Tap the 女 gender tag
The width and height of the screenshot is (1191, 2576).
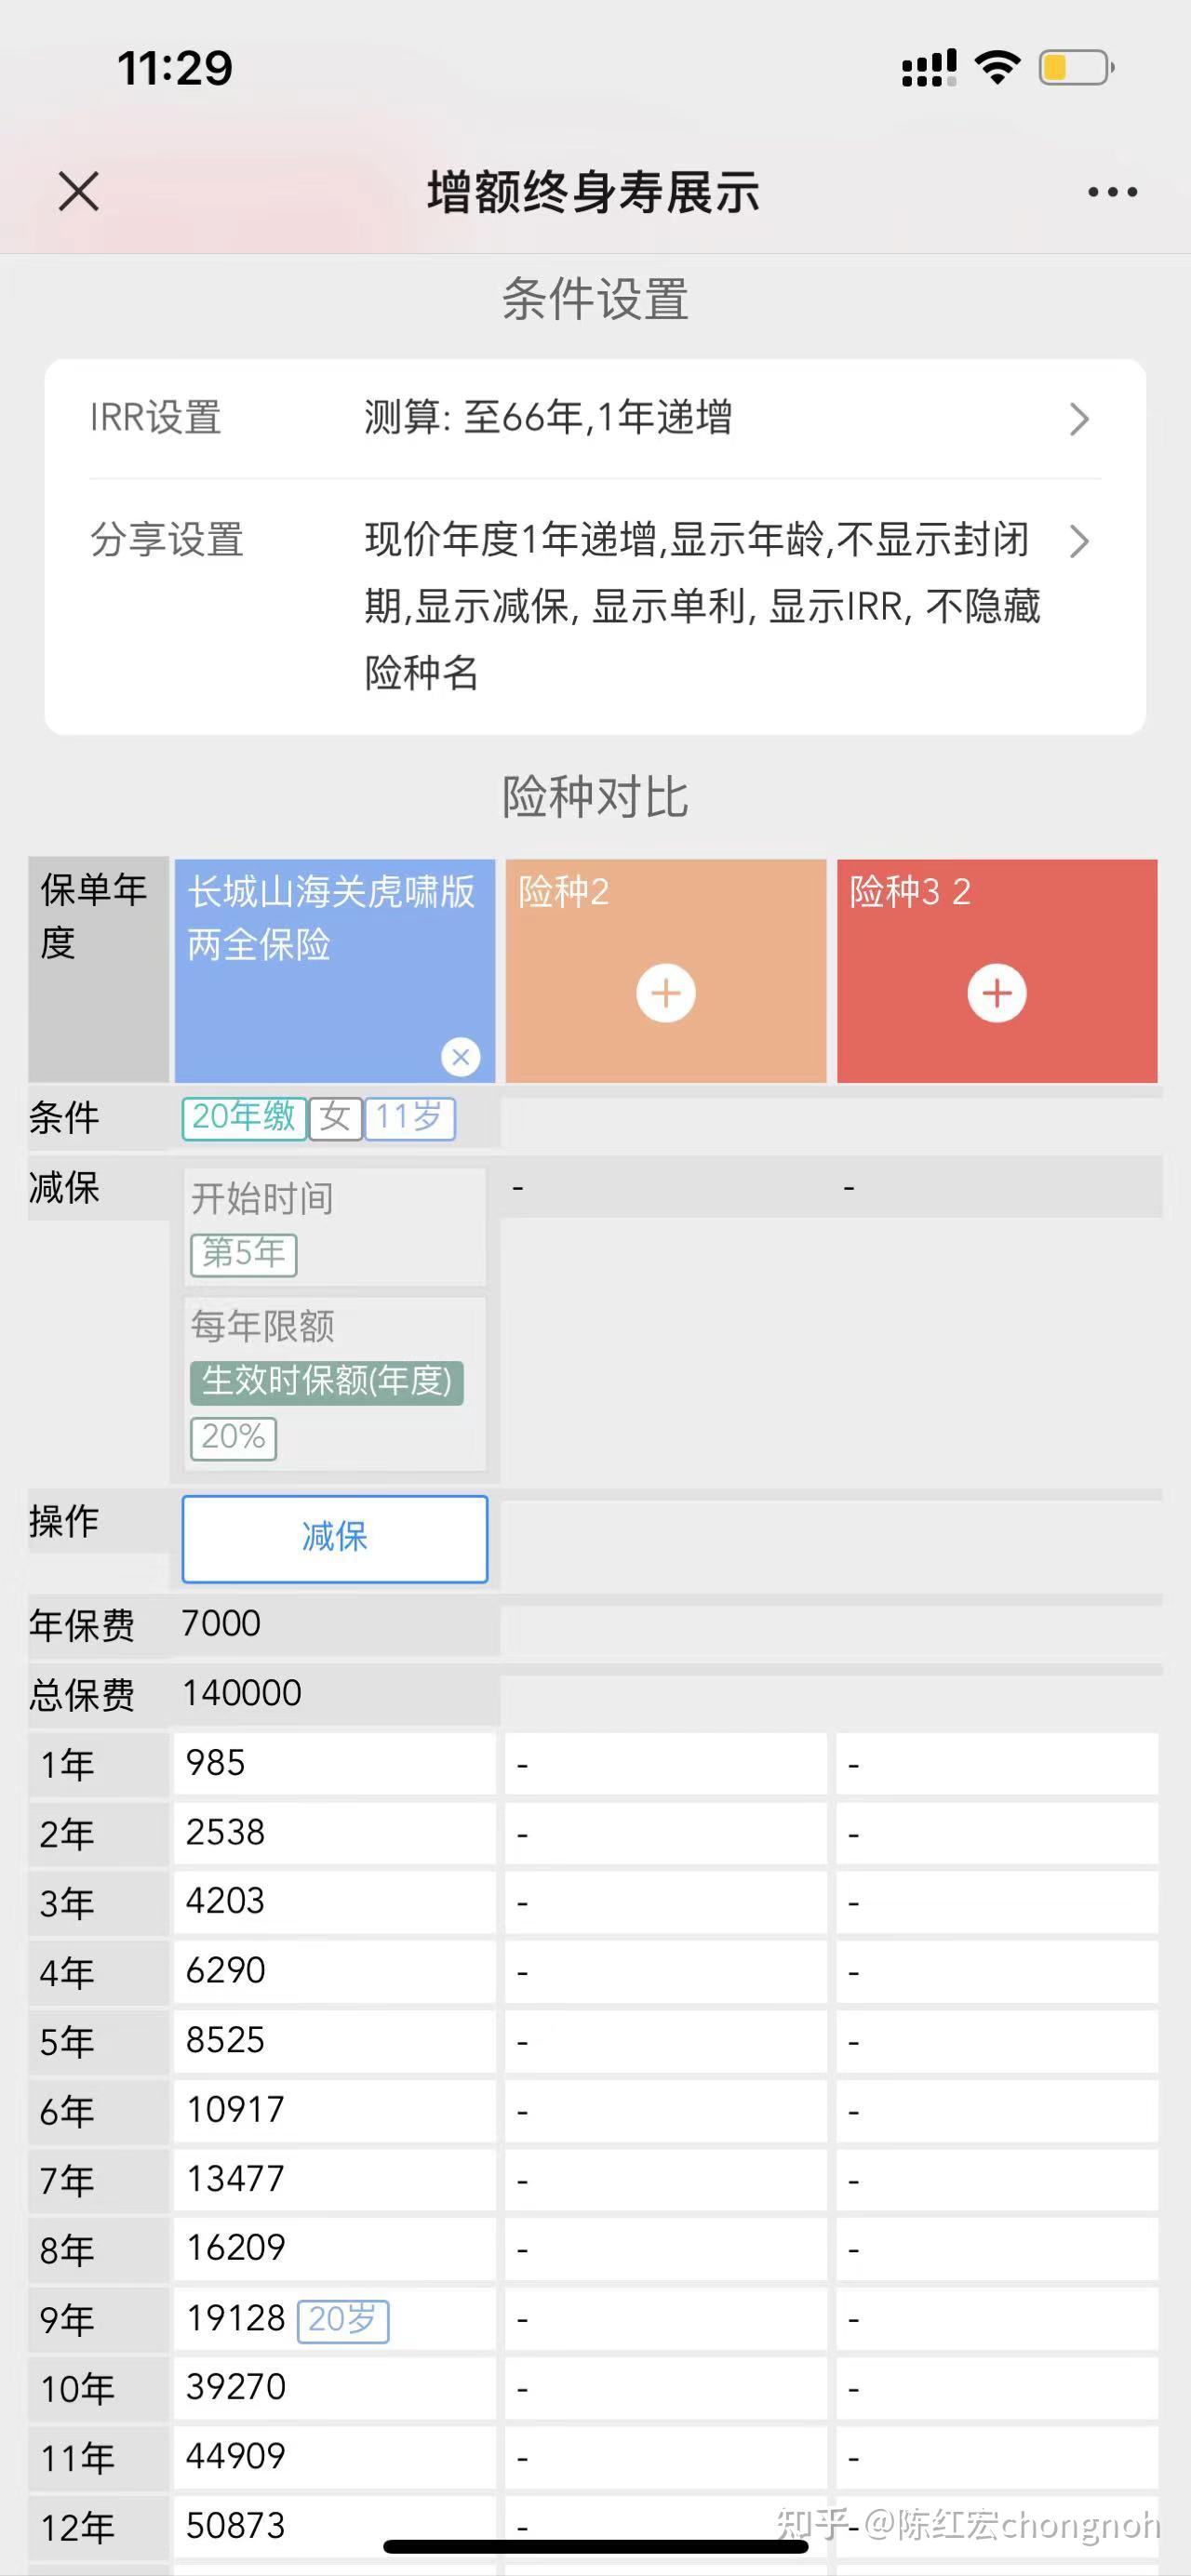335,1117
